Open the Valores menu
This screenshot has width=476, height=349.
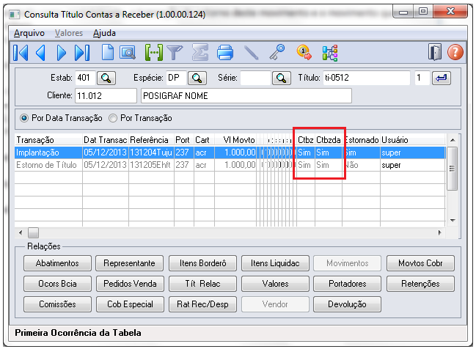69,33
